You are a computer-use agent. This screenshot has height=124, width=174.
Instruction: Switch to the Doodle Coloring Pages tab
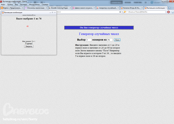click(x=59, y=8)
